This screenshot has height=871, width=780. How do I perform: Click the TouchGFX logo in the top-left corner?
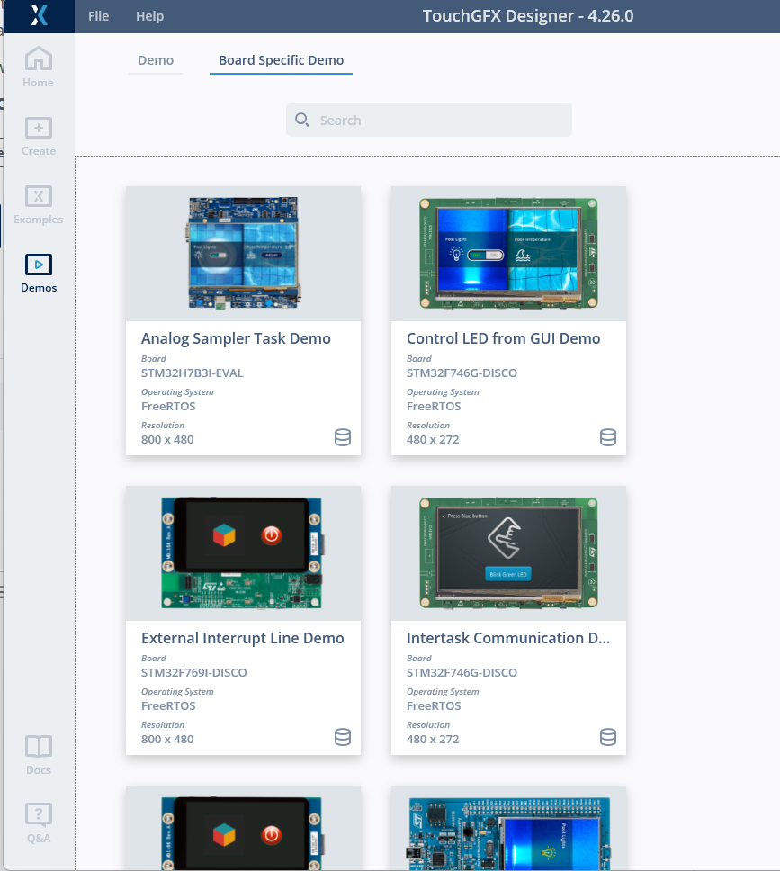coord(38,16)
